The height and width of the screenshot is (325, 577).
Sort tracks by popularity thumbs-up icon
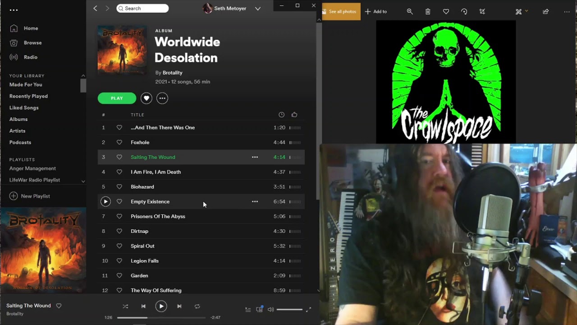point(294,115)
